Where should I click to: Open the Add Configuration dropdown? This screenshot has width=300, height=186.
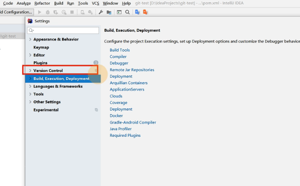point(17,12)
